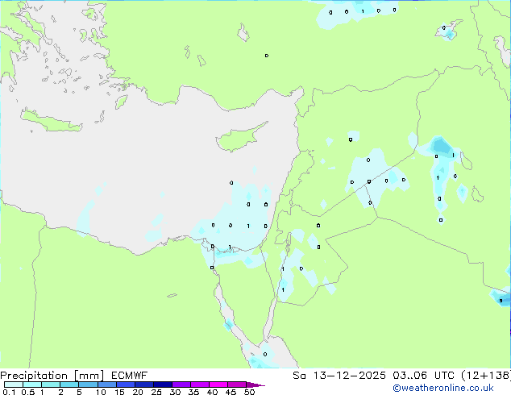Image resolution: width=511 pixels, height=395 pixels.
Task: Click the legend value '0.1'
Action: click(9, 392)
